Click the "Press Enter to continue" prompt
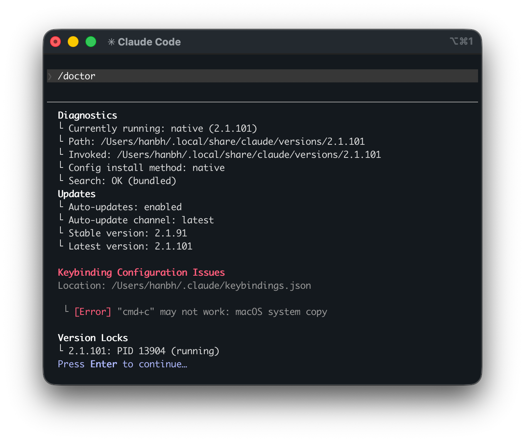Image resolution: width=525 pixels, height=442 pixels. [122, 364]
